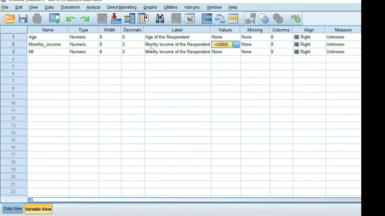Insert variable toolbar icon
The height and width of the screenshot is (216, 385).
[x=190, y=19]
